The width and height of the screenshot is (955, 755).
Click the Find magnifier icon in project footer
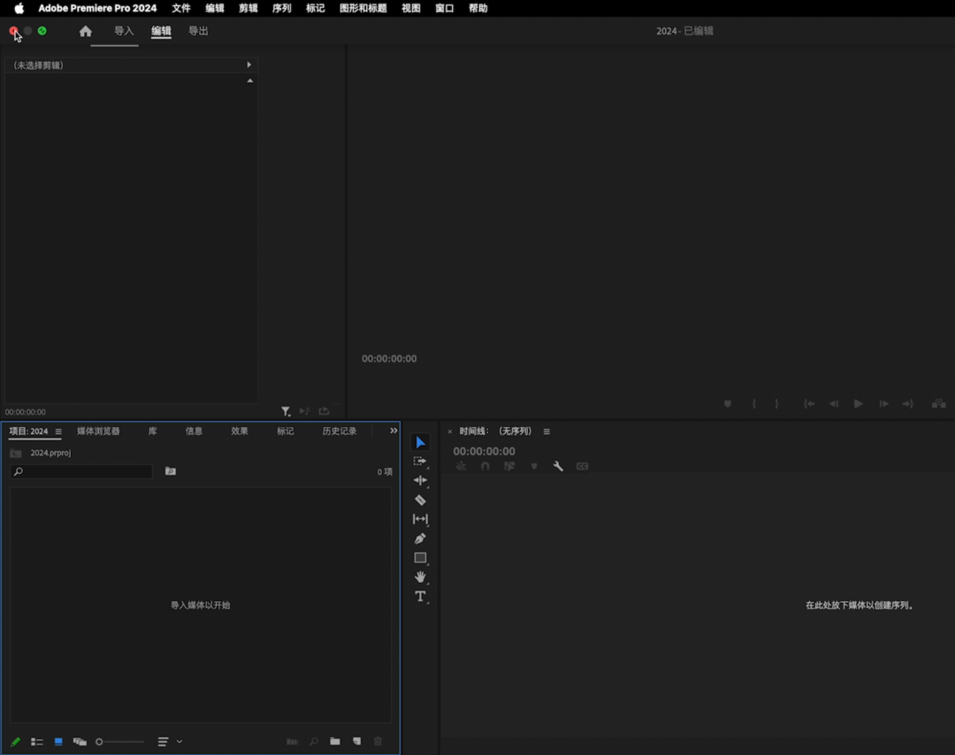pyautogui.click(x=314, y=741)
